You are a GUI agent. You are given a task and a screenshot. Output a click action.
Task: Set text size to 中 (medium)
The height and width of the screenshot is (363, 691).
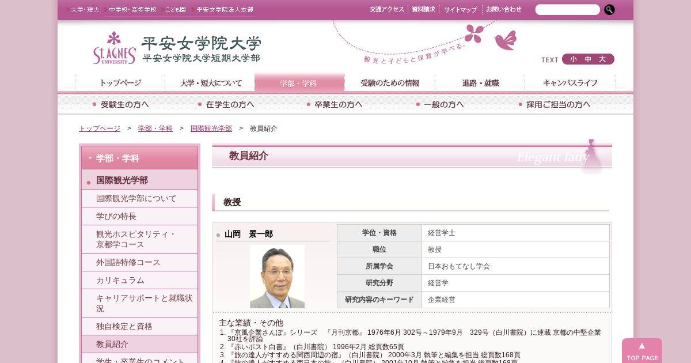[x=588, y=59]
